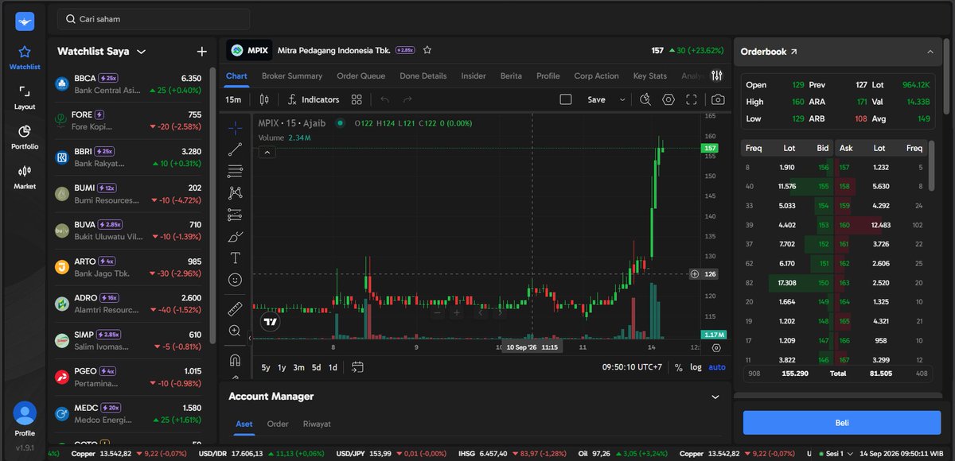This screenshot has height=461, width=955.
Task: Set chart range to 3m
Action: coord(298,367)
